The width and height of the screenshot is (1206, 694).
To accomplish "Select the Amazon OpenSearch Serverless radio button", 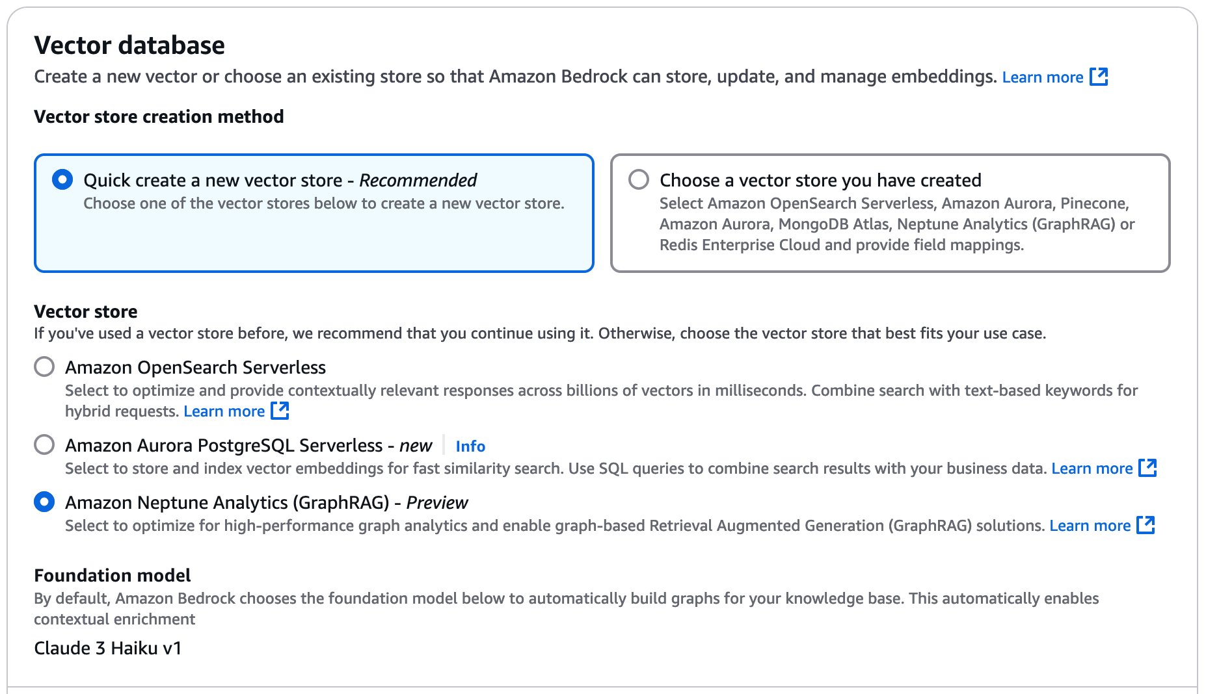I will [x=44, y=366].
